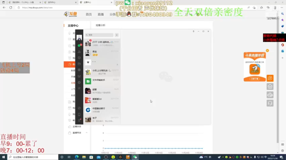Open WeChat favorites cube icon
The width and height of the screenshot is (286, 160).
[x=79, y=58]
